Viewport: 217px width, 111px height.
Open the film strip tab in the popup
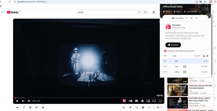point(196,18)
